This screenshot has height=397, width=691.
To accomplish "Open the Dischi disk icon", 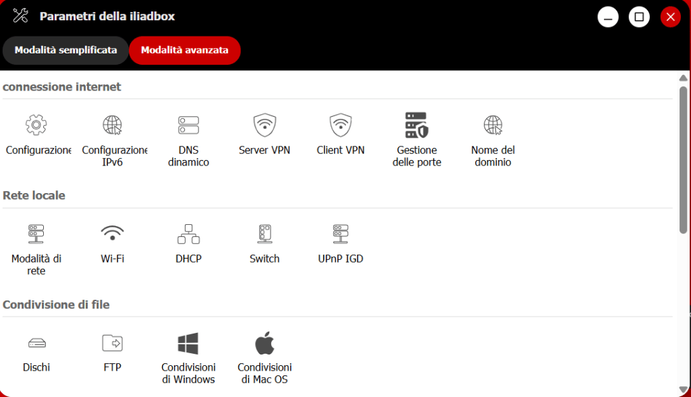I will point(36,344).
